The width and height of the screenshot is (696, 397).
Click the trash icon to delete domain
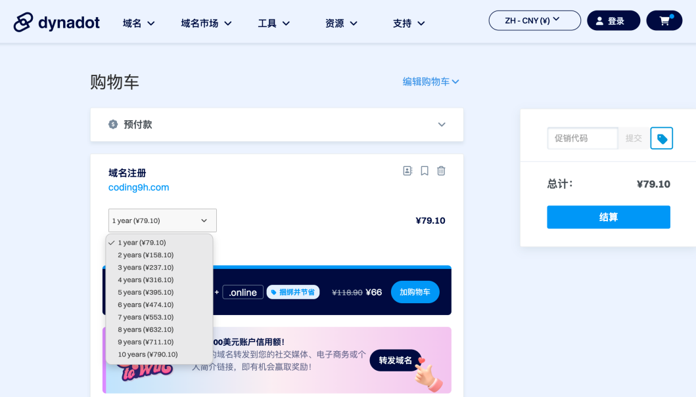441,171
